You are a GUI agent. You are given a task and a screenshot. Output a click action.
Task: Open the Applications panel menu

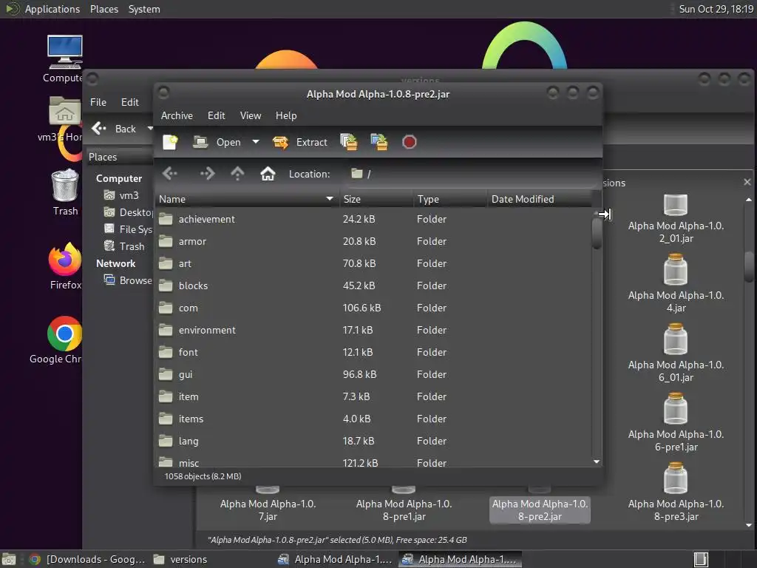pyautogui.click(x=52, y=9)
